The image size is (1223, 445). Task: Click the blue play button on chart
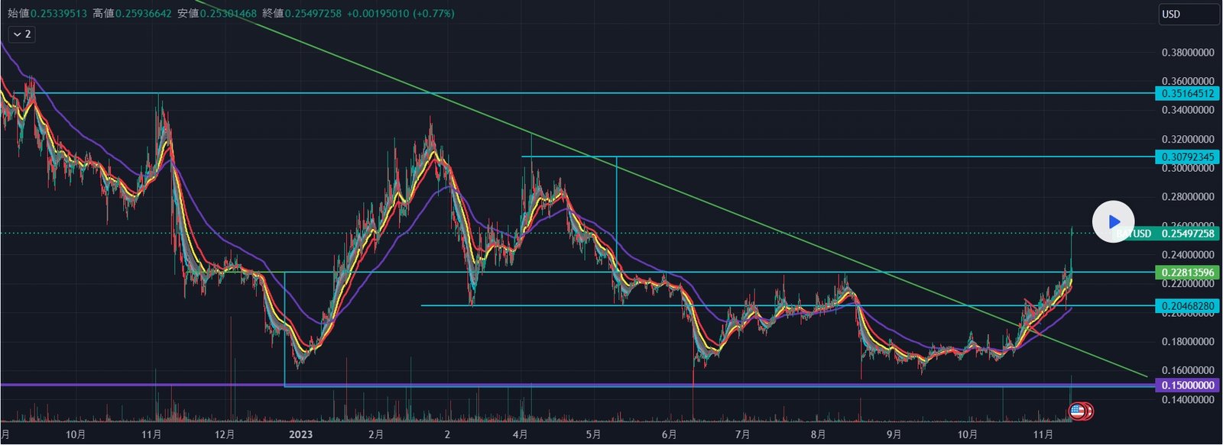point(1113,222)
